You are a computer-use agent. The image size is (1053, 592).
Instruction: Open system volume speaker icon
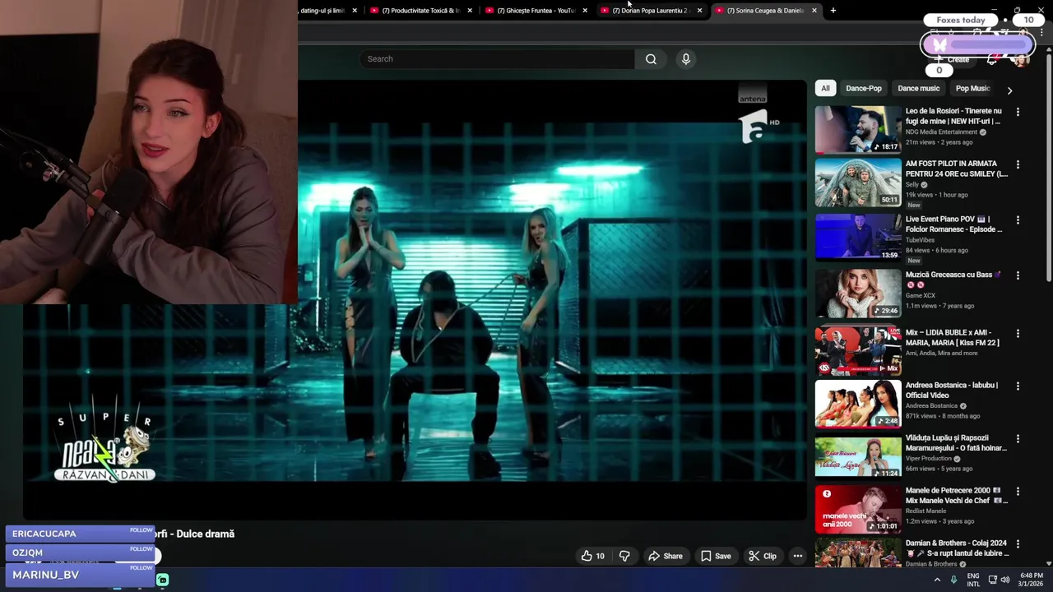click(1005, 580)
